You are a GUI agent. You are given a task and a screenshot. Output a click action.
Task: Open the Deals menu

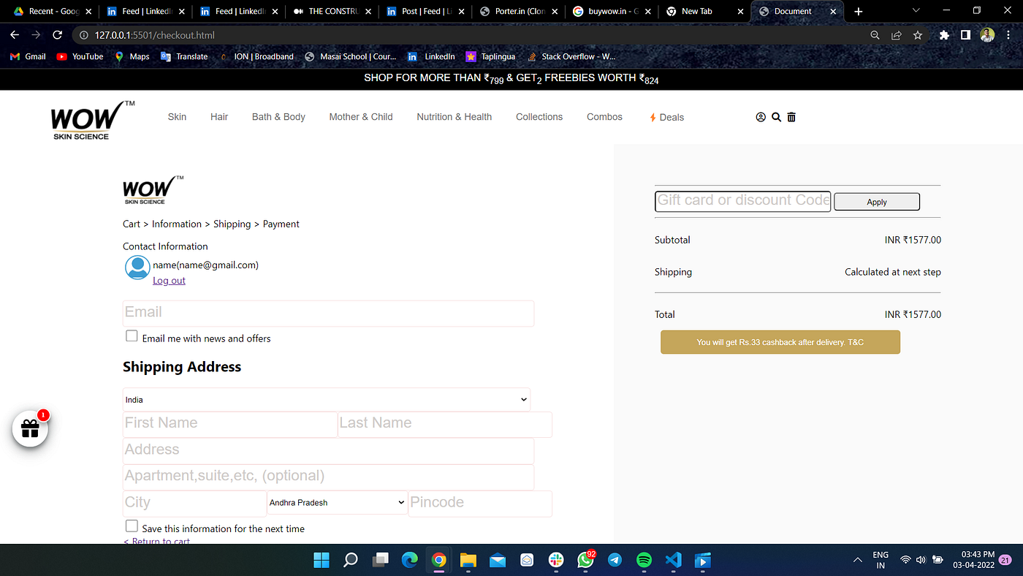[666, 117]
